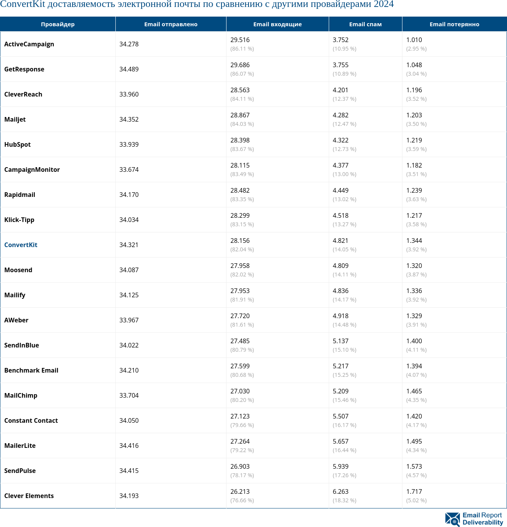Screen dimensions: 507x527
Task: Open the ConvertKit provider link
Action: click(21, 245)
